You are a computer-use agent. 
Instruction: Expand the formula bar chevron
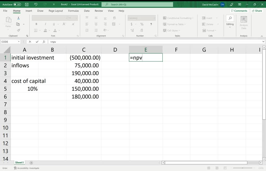(263, 42)
